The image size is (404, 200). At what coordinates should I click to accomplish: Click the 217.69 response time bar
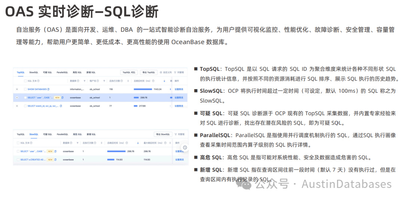[x=135, y=106]
